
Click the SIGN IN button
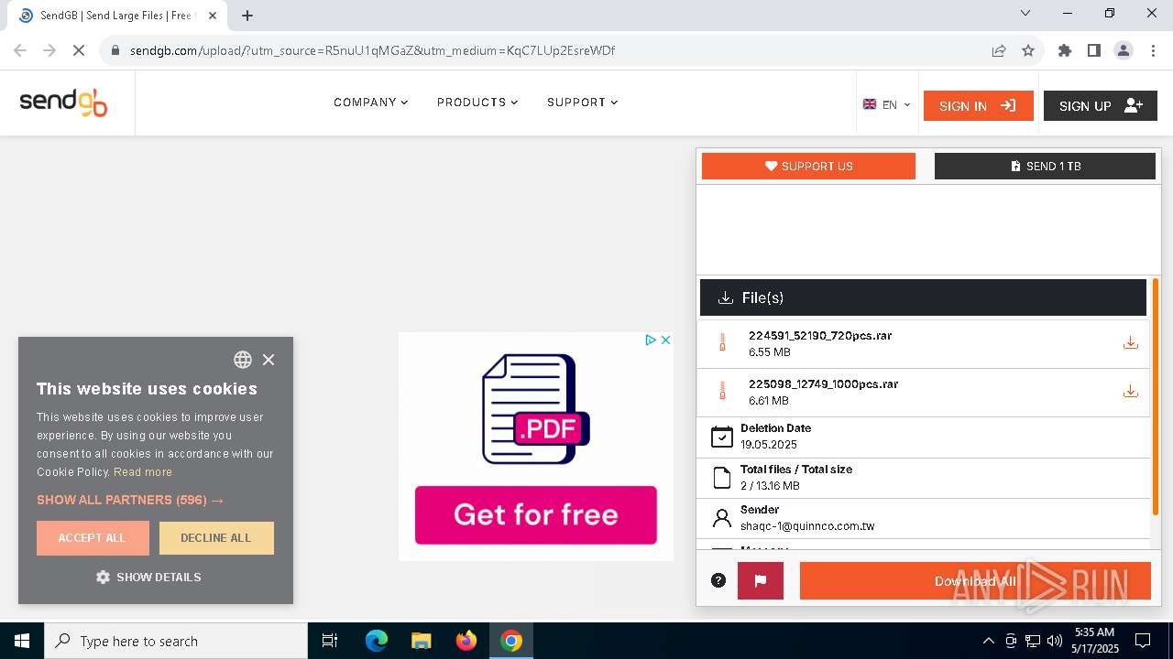tap(978, 106)
